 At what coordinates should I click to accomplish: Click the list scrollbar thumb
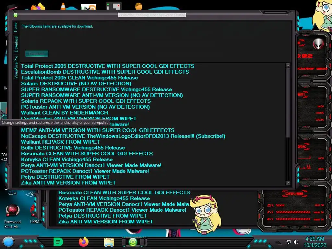tap(288, 103)
